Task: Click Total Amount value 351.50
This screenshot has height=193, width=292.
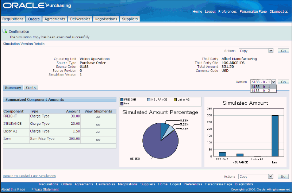Action: [x=227, y=67]
